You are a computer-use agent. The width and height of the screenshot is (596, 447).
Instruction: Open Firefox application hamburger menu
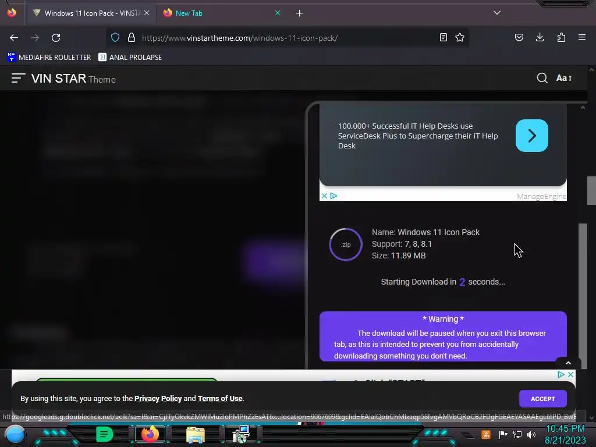pyautogui.click(x=581, y=37)
